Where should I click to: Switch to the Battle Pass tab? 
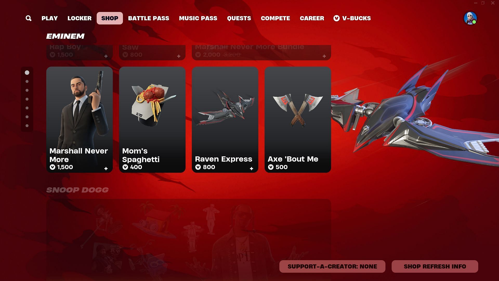click(148, 18)
